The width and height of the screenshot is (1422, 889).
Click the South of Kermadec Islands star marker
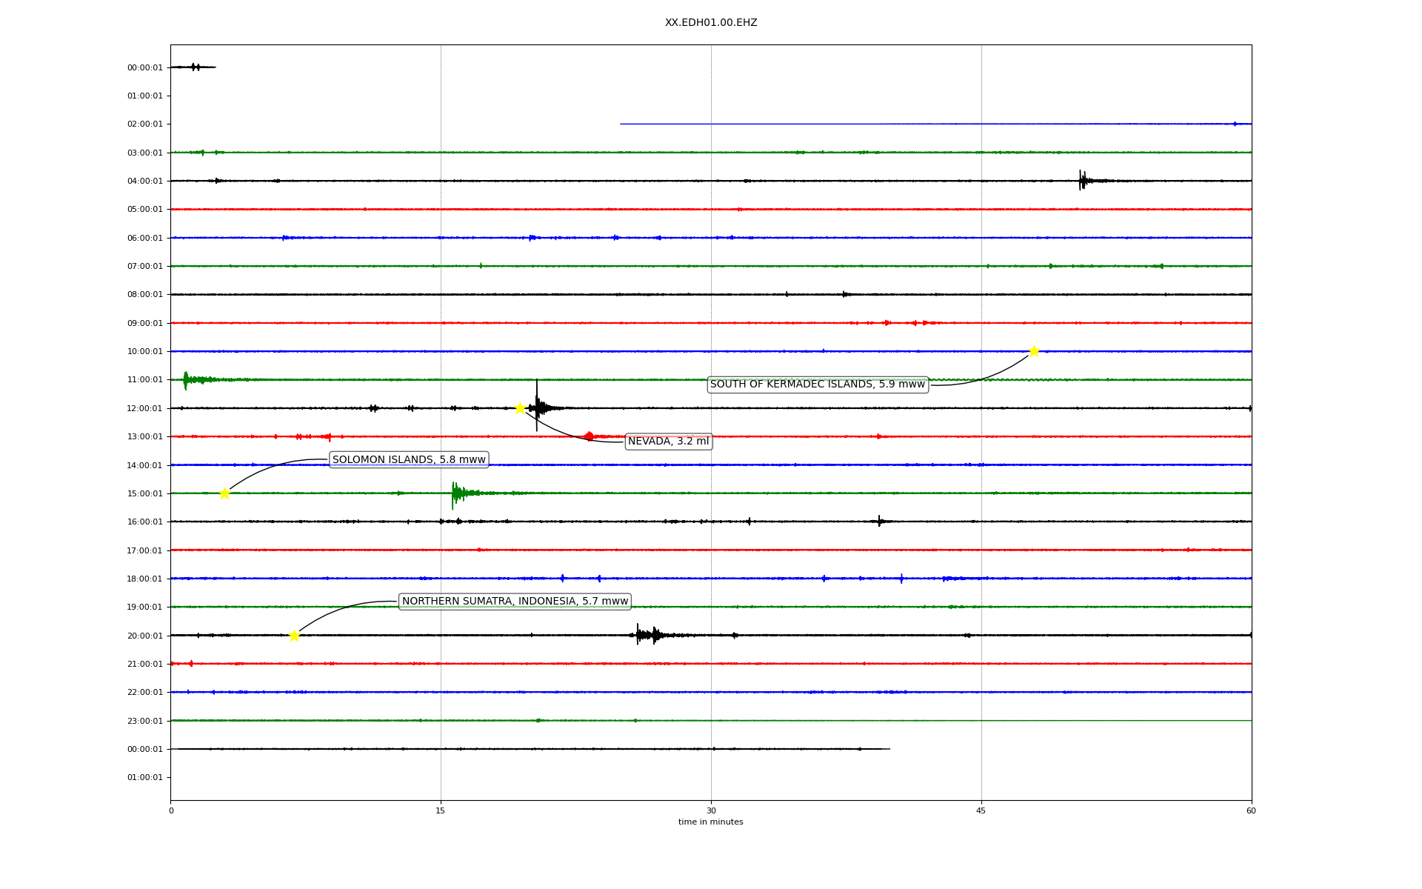tap(1034, 351)
